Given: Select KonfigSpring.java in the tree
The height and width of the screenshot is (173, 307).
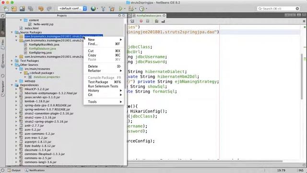Looking at the screenshot, I should click(x=40, y=52).
